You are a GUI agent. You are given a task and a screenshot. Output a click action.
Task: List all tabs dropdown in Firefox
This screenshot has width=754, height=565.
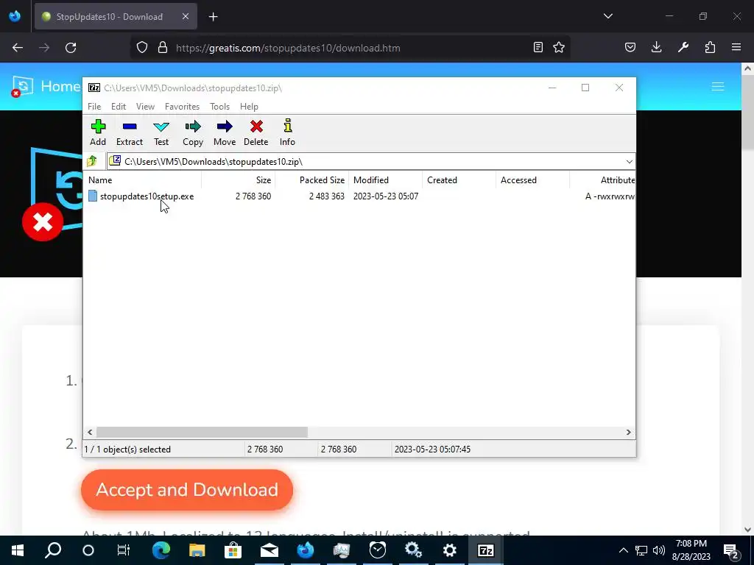(607, 16)
